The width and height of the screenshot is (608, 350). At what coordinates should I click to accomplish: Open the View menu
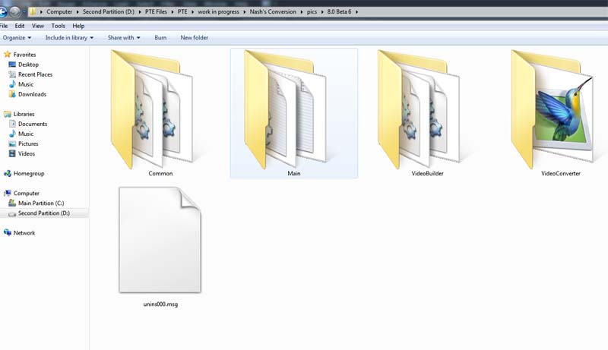click(x=37, y=26)
